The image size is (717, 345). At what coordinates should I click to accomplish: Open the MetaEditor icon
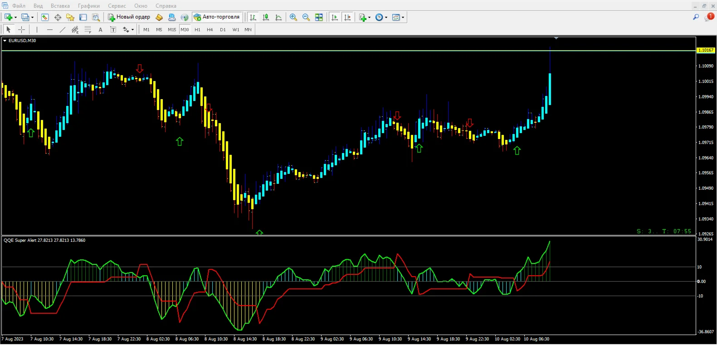click(159, 17)
